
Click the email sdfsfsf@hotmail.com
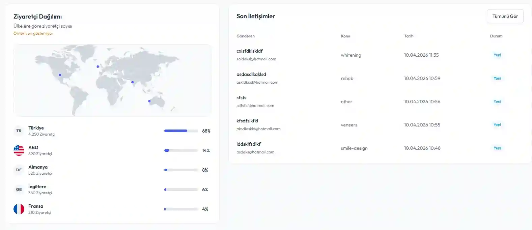(x=255, y=106)
